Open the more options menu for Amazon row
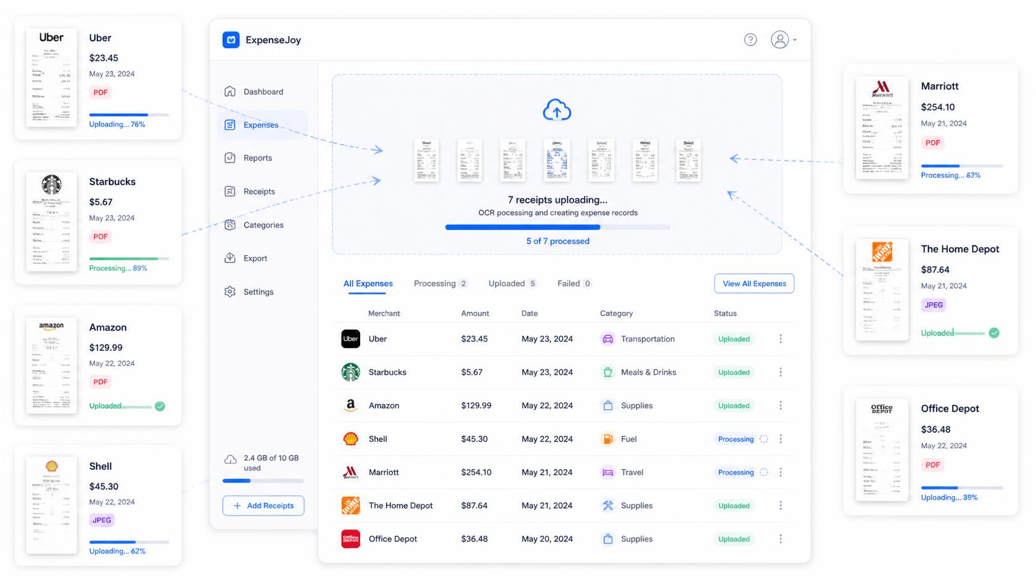This screenshot has height=582, width=1036. 781,406
